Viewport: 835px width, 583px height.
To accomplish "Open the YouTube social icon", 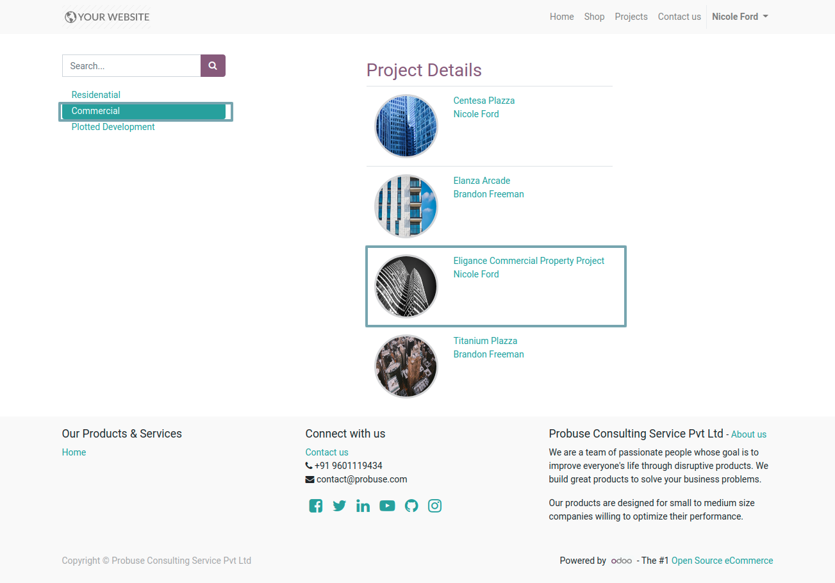I will click(387, 506).
